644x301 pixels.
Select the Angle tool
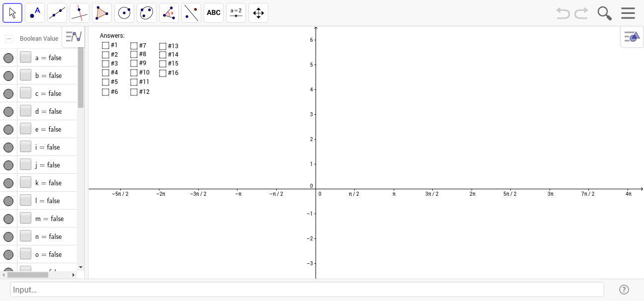(x=169, y=13)
